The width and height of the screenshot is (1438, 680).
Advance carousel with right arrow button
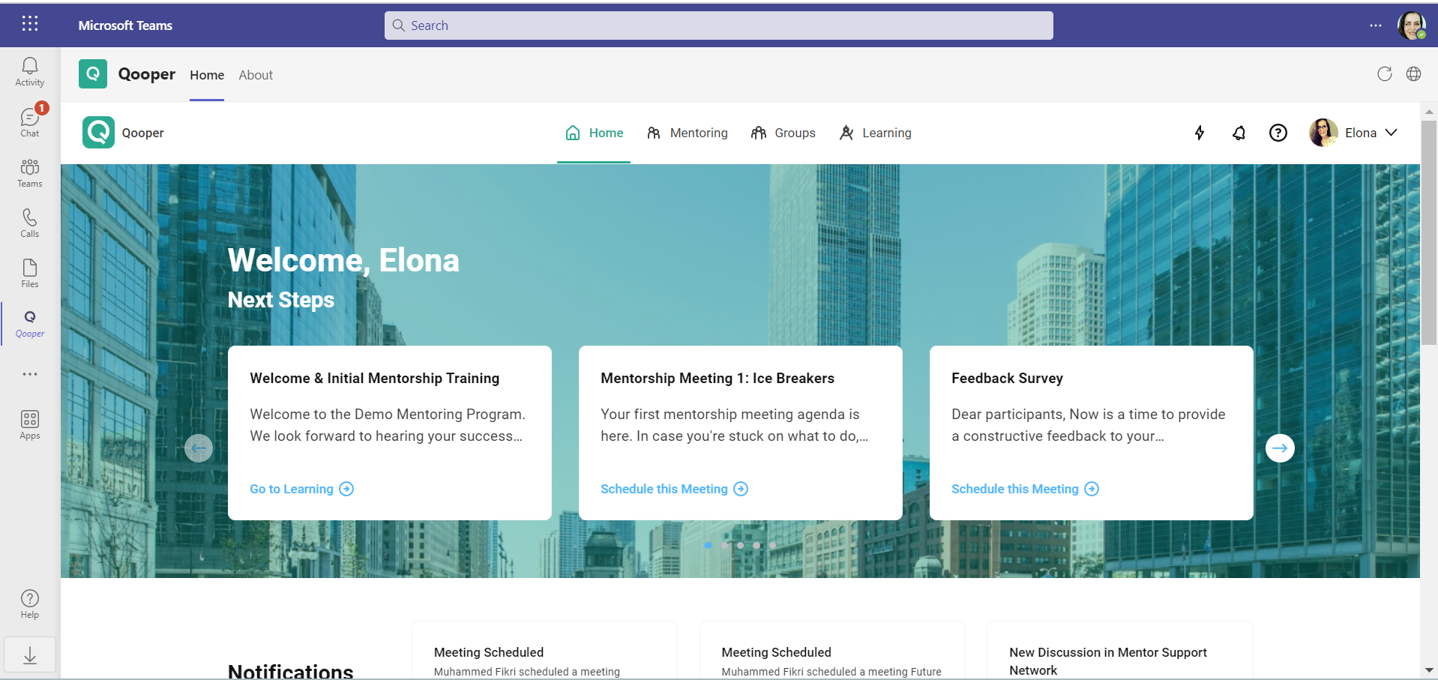1280,448
